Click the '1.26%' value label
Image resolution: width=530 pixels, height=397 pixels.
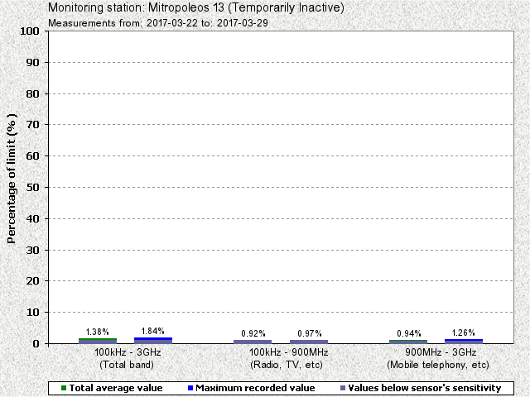coord(464,332)
